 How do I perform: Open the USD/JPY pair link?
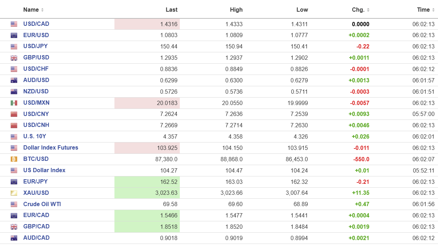[35, 46]
